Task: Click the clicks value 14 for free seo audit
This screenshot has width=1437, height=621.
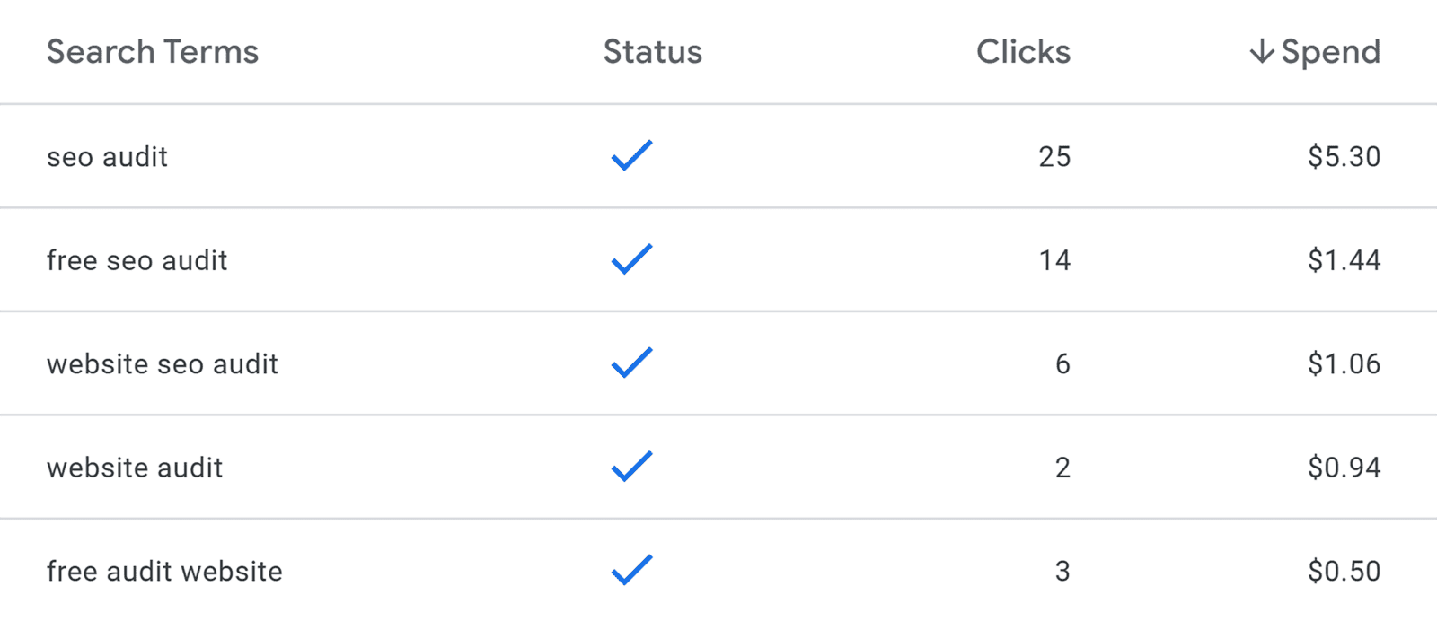Action: (1053, 260)
